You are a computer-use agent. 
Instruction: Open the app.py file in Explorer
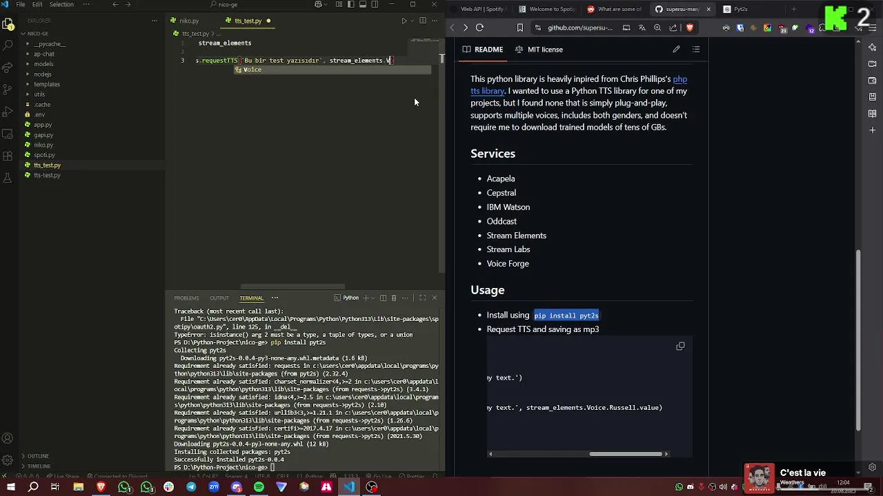(43, 125)
